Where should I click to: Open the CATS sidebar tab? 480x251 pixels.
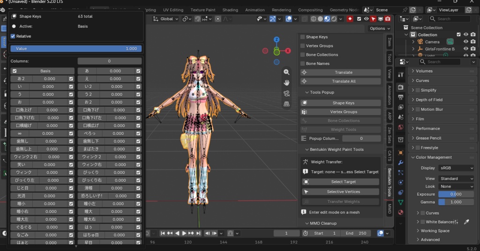click(x=390, y=156)
